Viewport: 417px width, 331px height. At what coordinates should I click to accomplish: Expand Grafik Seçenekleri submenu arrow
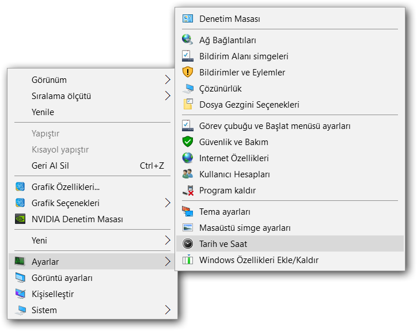tap(168, 203)
